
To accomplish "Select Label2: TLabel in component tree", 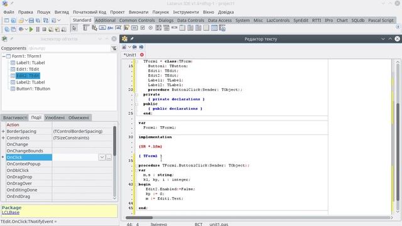I will [31, 82].
